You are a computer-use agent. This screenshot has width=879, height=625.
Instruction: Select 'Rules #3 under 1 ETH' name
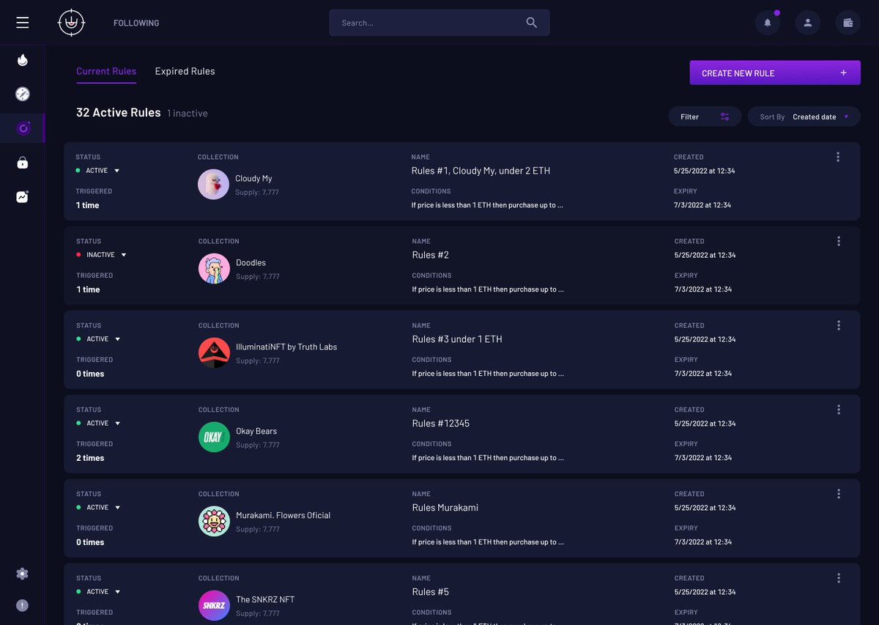click(457, 339)
